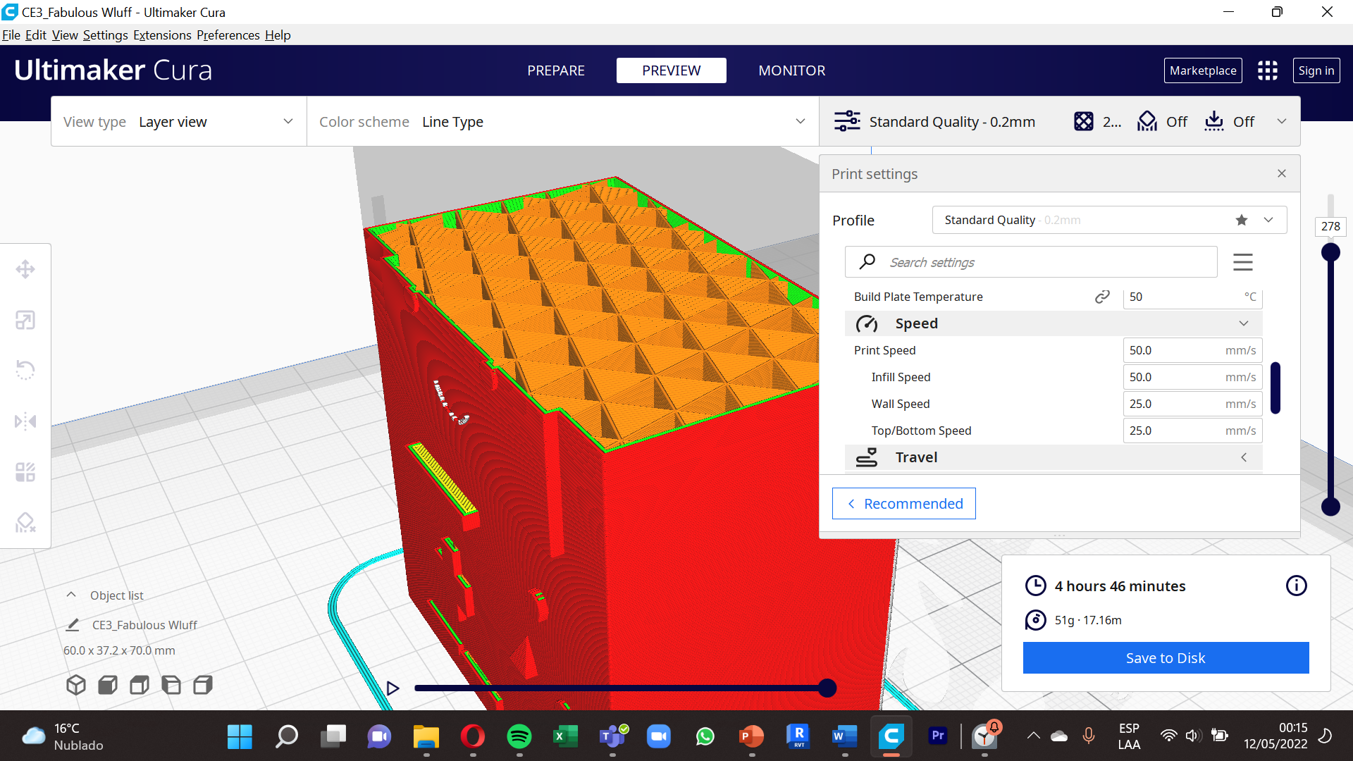Viewport: 1353px width, 761px height.
Task: Click the bottom layer slider handle
Action: [x=1330, y=506]
